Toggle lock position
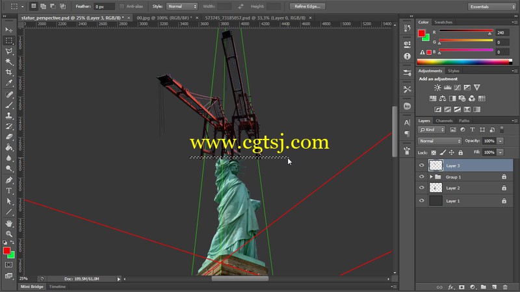Viewport: 520px width, 292px height. (x=451, y=152)
